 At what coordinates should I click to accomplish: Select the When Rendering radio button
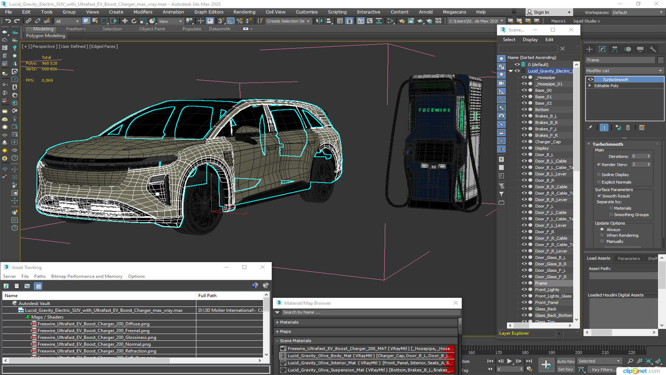602,235
